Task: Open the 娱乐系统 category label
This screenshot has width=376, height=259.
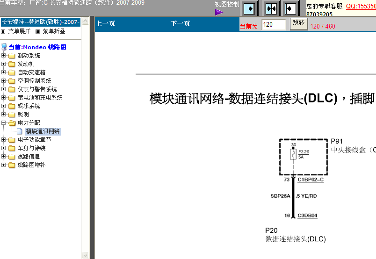Action: [29, 106]
